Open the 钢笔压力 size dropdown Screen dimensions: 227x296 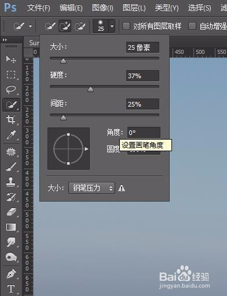91,188
